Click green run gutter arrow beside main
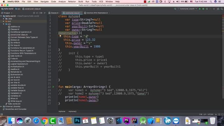The width and height of the screenshot is (224, 126). click(x=53, y=87)
